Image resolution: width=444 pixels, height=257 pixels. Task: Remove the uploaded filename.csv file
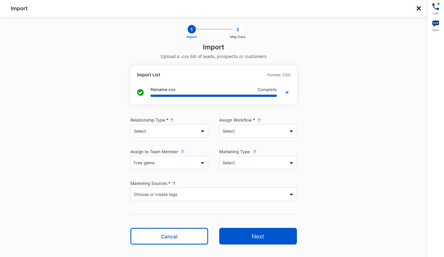287,92
